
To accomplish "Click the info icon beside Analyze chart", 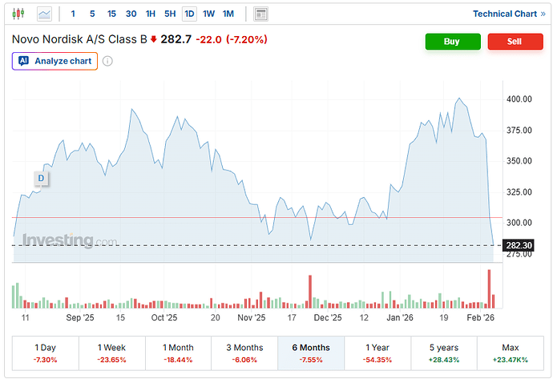I will point(107,61).
